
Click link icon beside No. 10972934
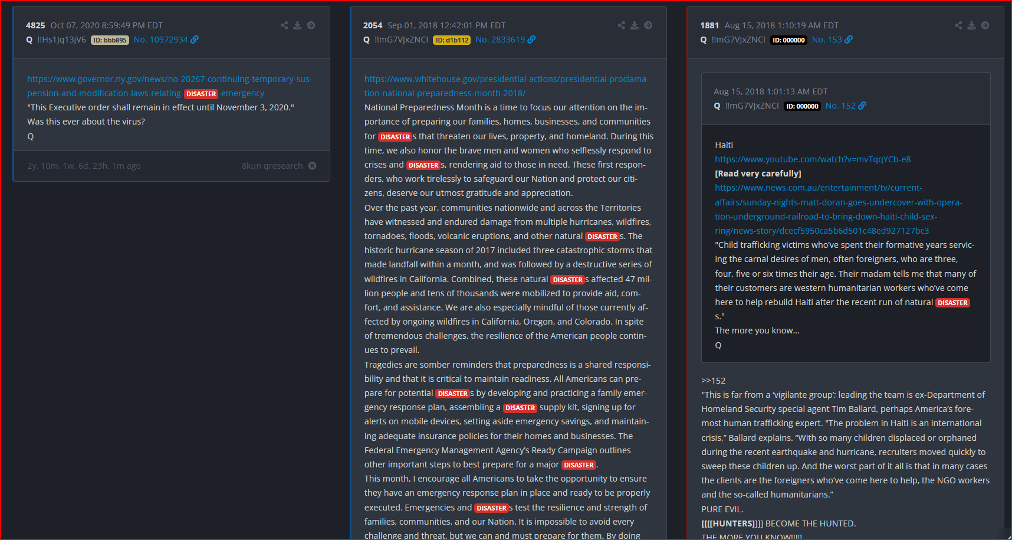point(195,40)
